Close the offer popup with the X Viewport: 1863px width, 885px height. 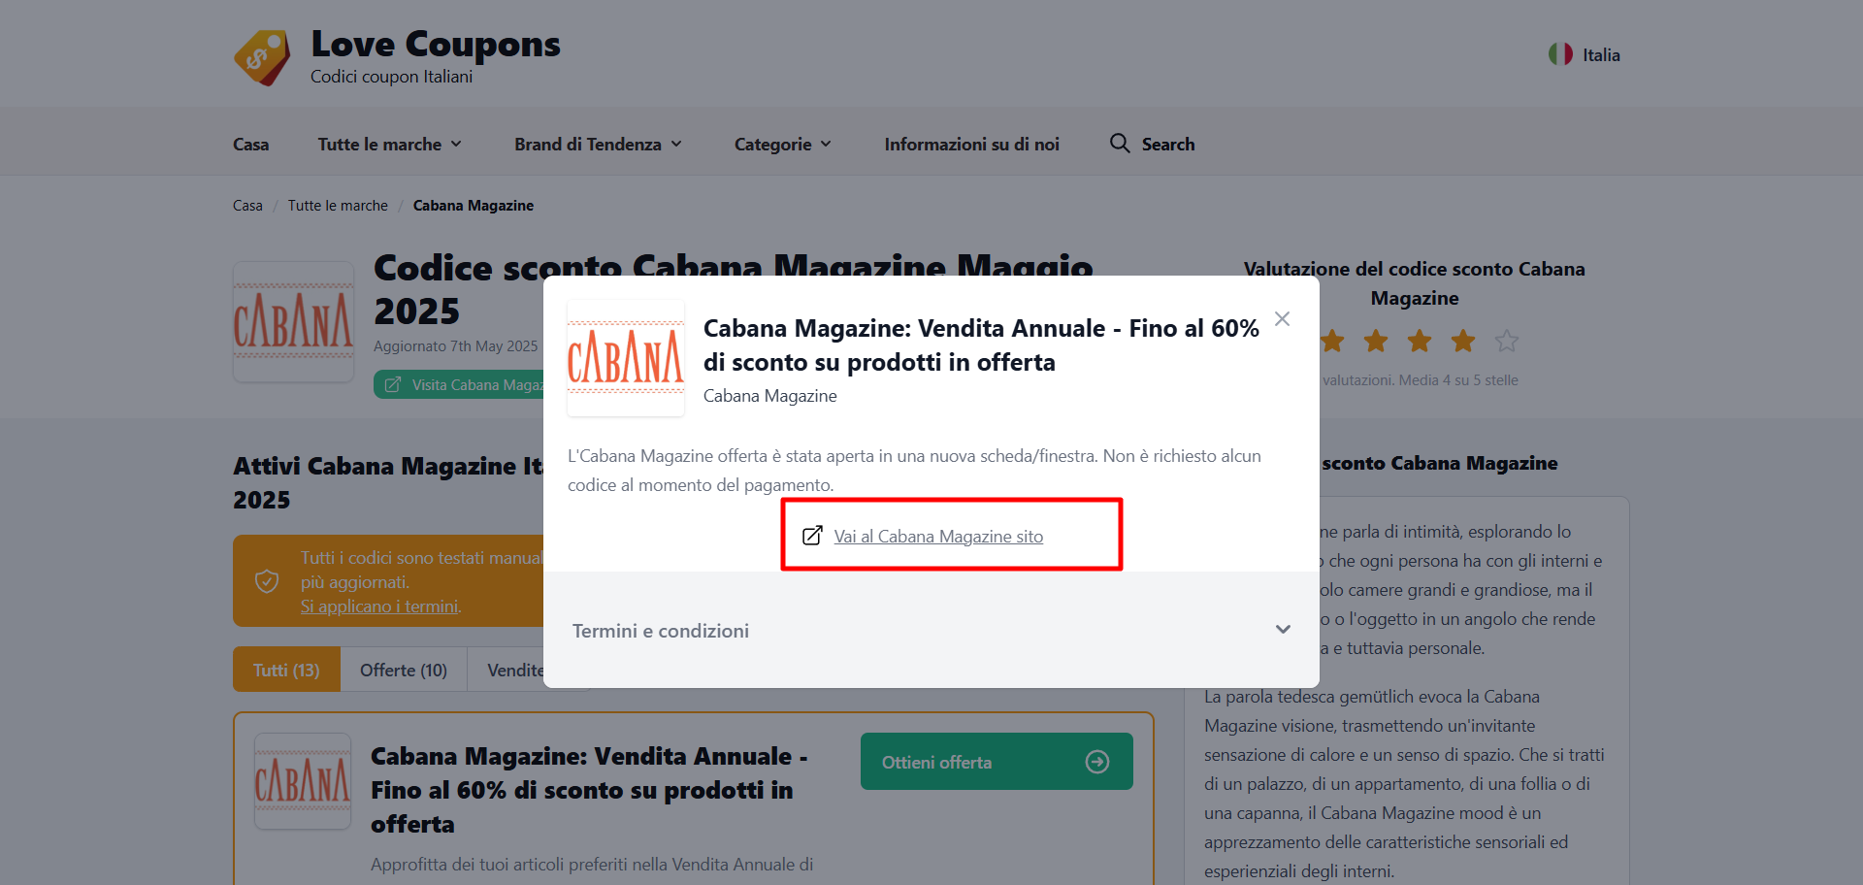click(1282, 319)
